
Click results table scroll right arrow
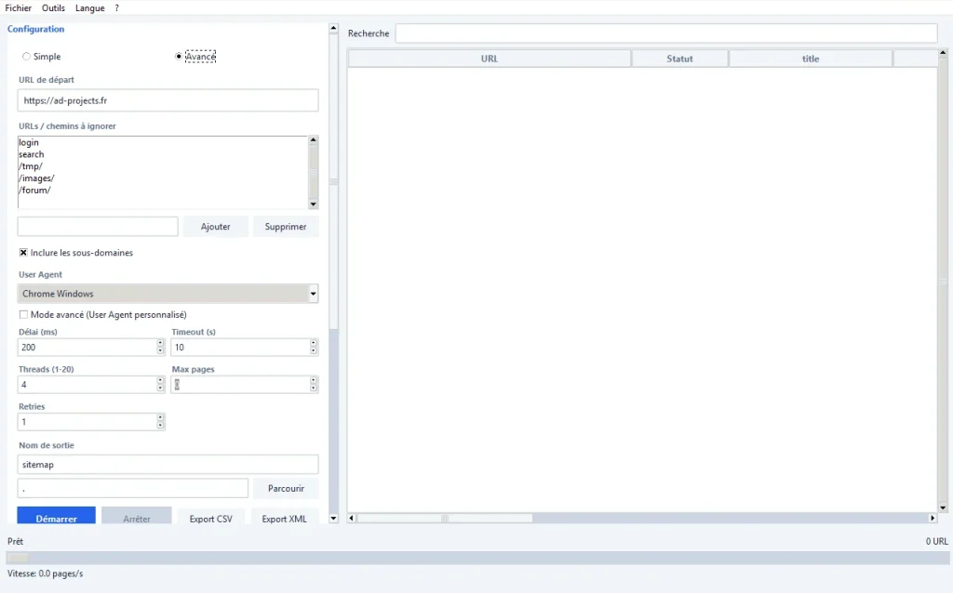tap(933, 519)
